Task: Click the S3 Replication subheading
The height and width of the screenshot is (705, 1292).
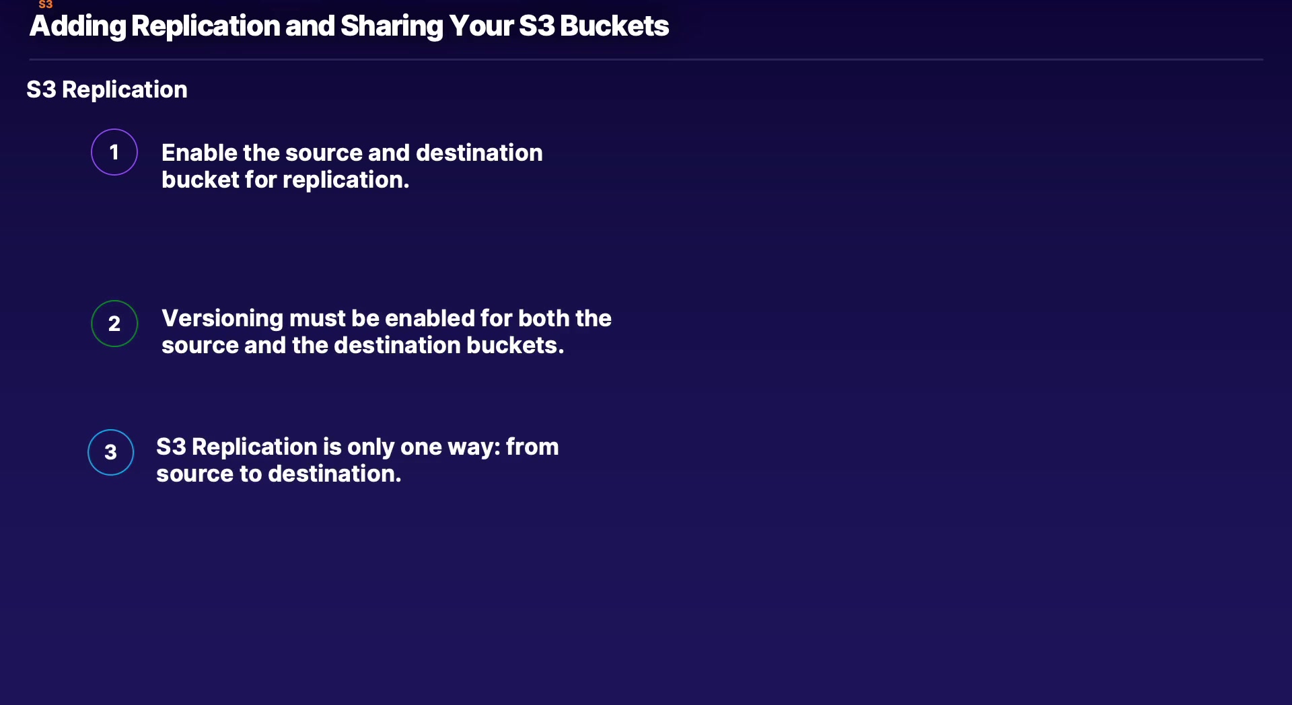Action: (107, 89)
